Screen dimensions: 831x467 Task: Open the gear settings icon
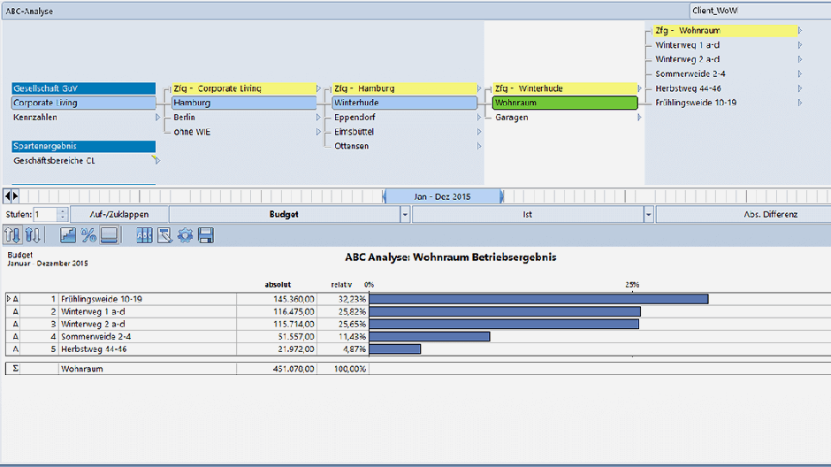185,234
